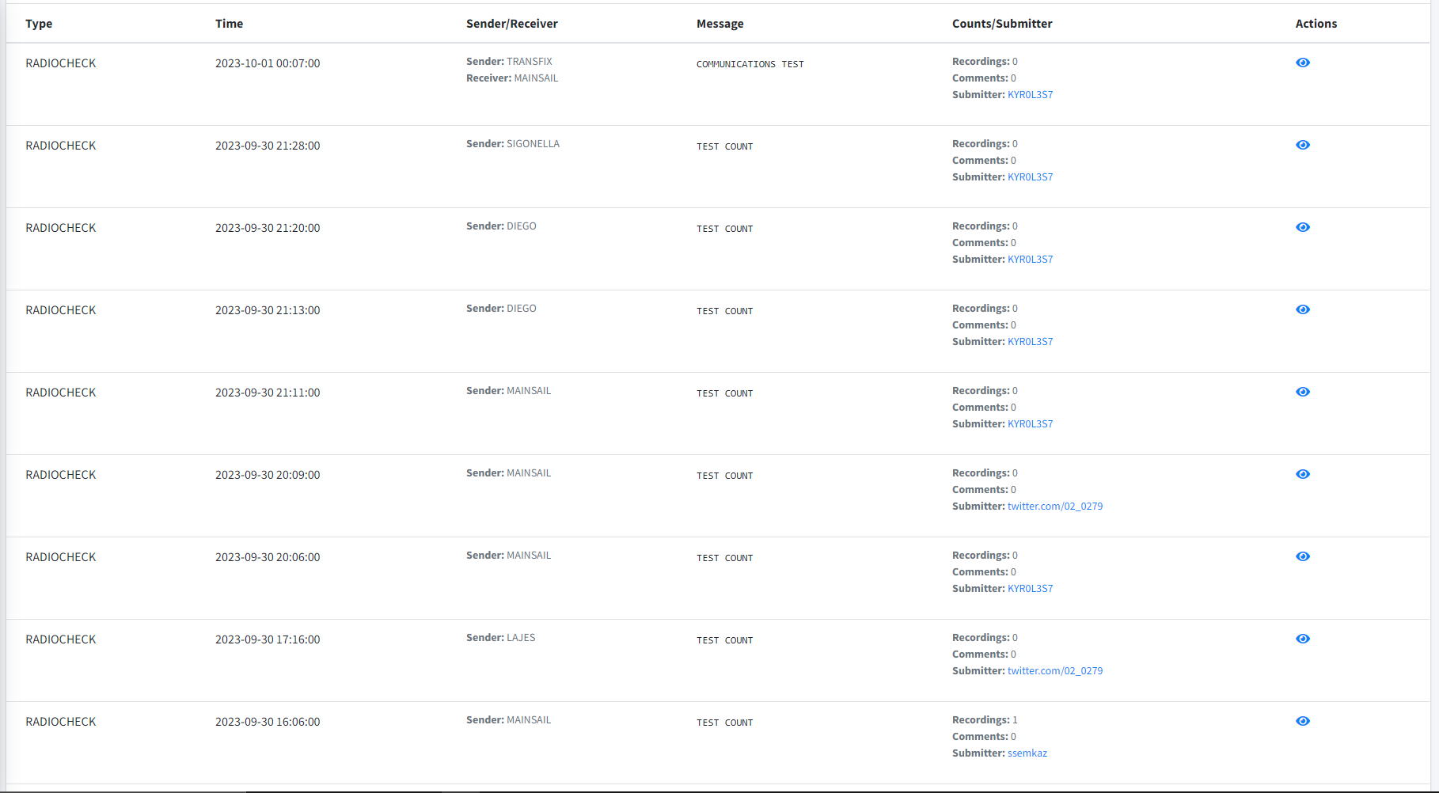Click Sender DIEGO in the 21:20:00 row
Image resolution: width=1439 pixels, height=793 pixels.
click(501, 226)
